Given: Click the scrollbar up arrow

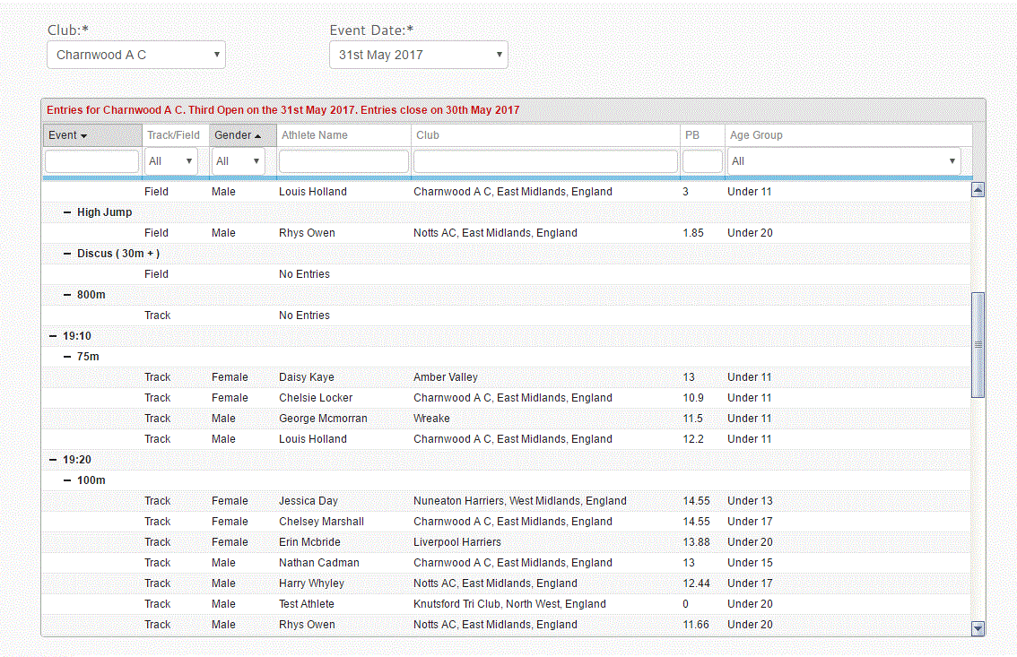Looking at the screenshot, I should coord(978,189).
